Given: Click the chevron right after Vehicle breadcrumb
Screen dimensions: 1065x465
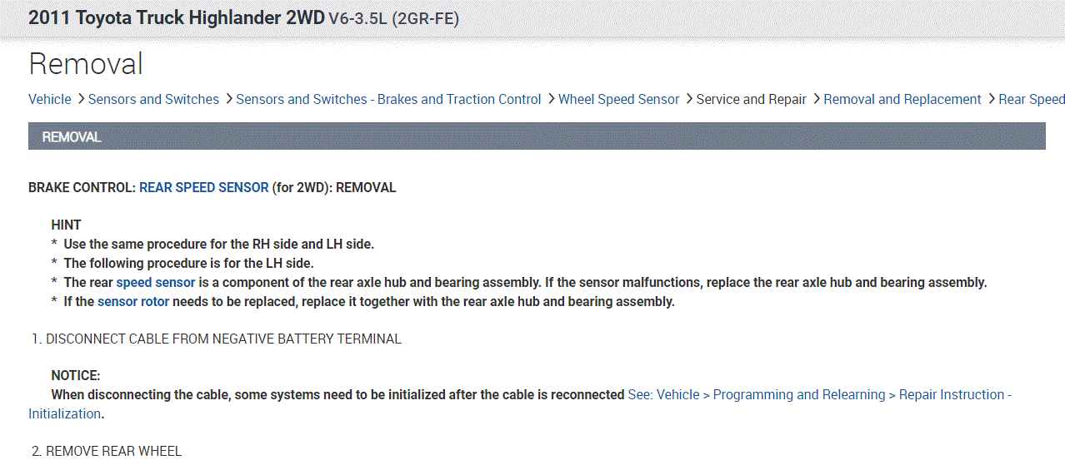Looking at the screenshot, I should pyautogui.click(x=81, y=99).
